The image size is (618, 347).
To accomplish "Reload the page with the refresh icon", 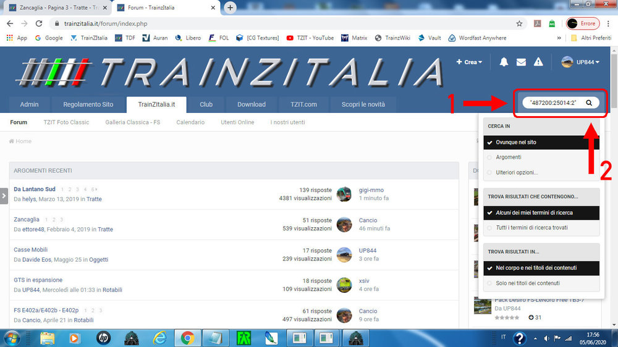I will [x=38, y=23].
